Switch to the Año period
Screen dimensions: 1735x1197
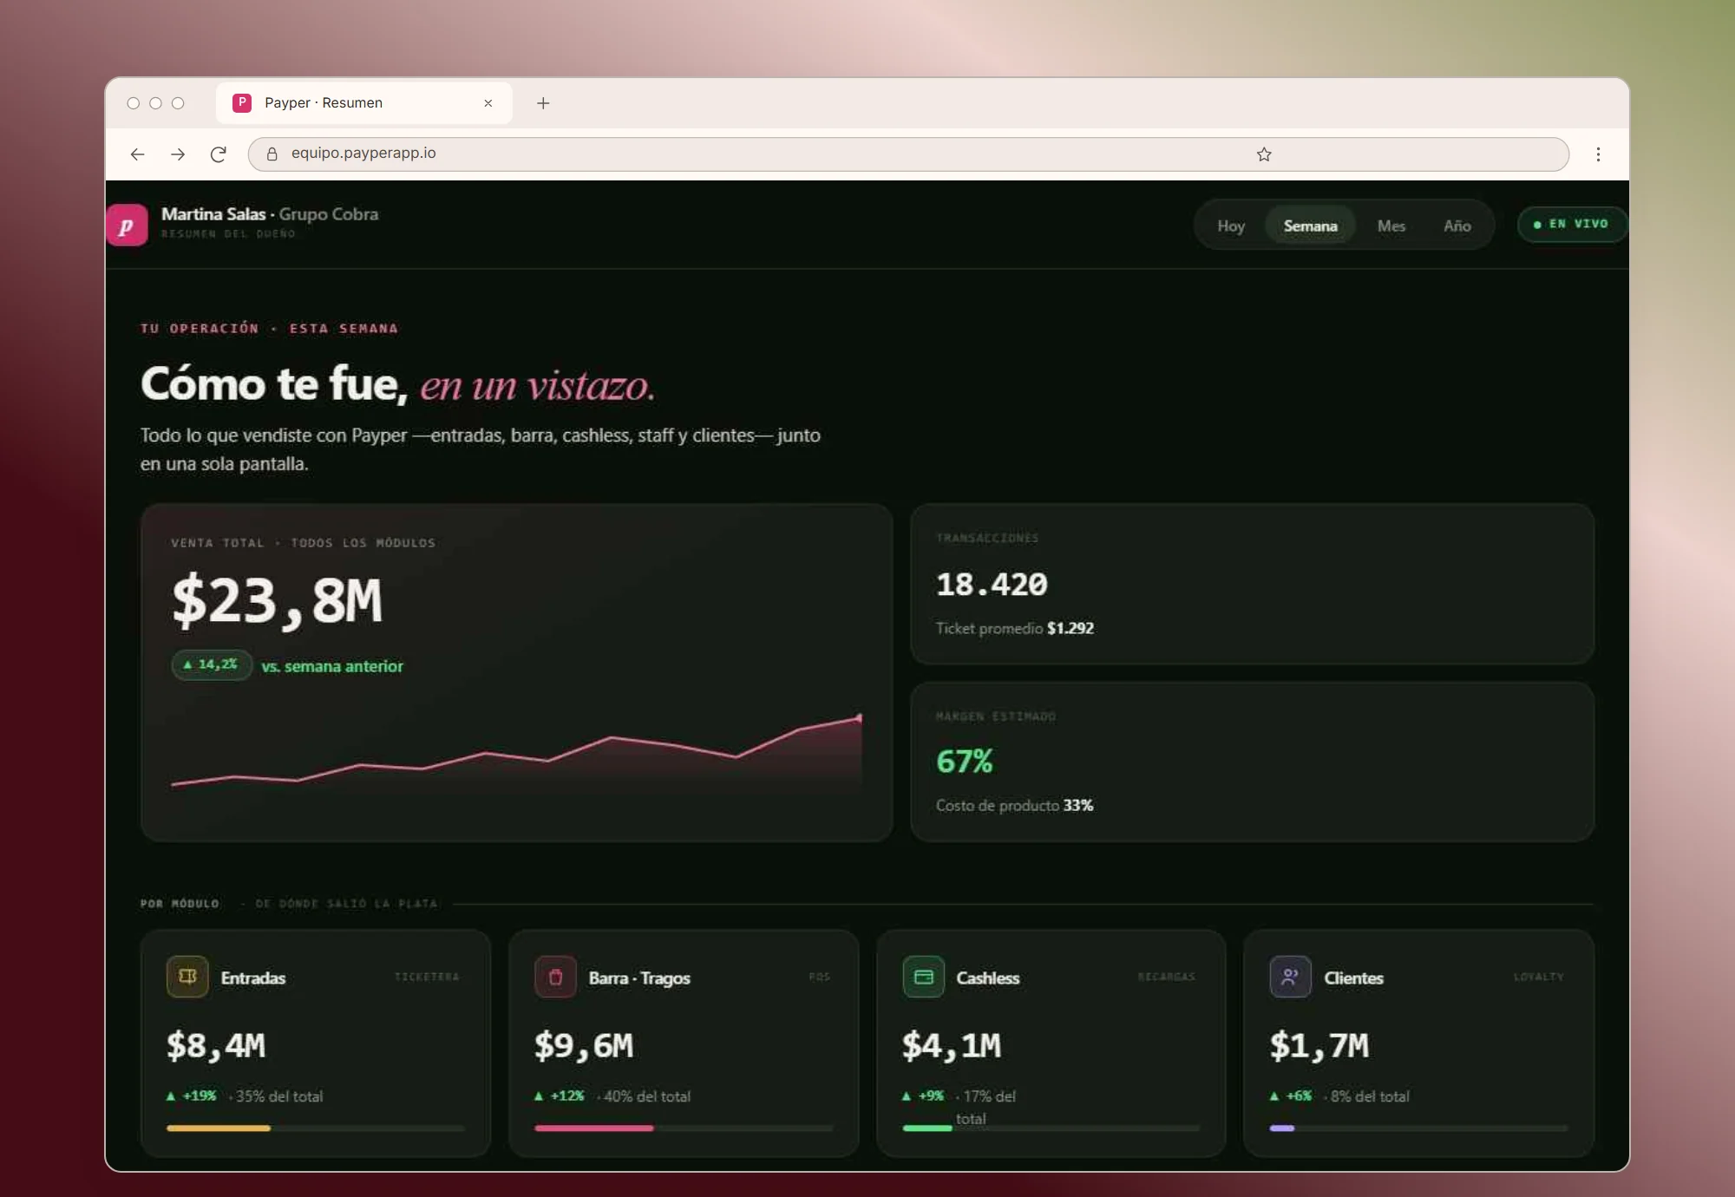[1457, 226]
